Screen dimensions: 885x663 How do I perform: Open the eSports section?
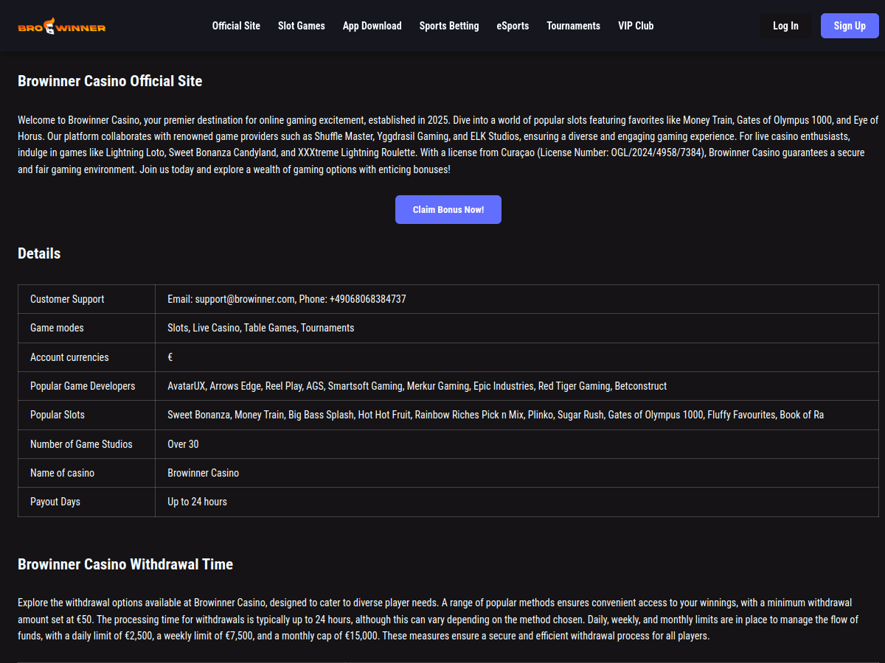(x=513, y=26)
